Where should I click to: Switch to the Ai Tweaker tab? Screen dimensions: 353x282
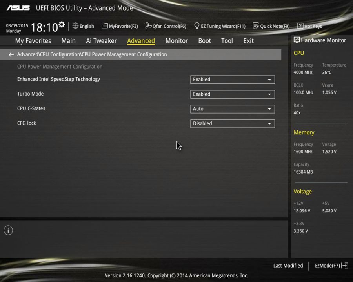[x=101, y=40]
